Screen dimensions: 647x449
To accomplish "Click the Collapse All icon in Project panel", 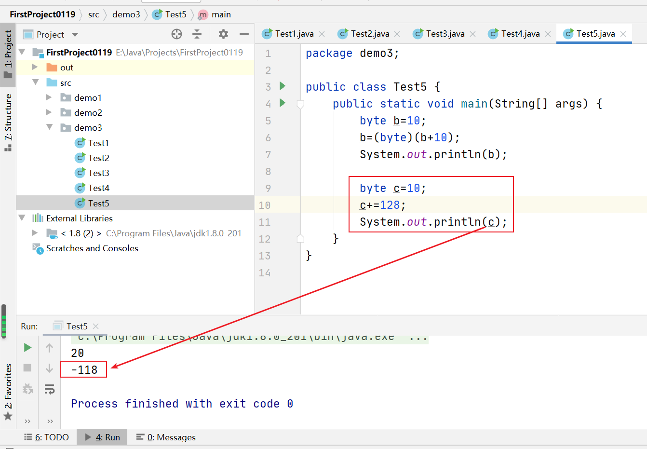I will (197, 34).
